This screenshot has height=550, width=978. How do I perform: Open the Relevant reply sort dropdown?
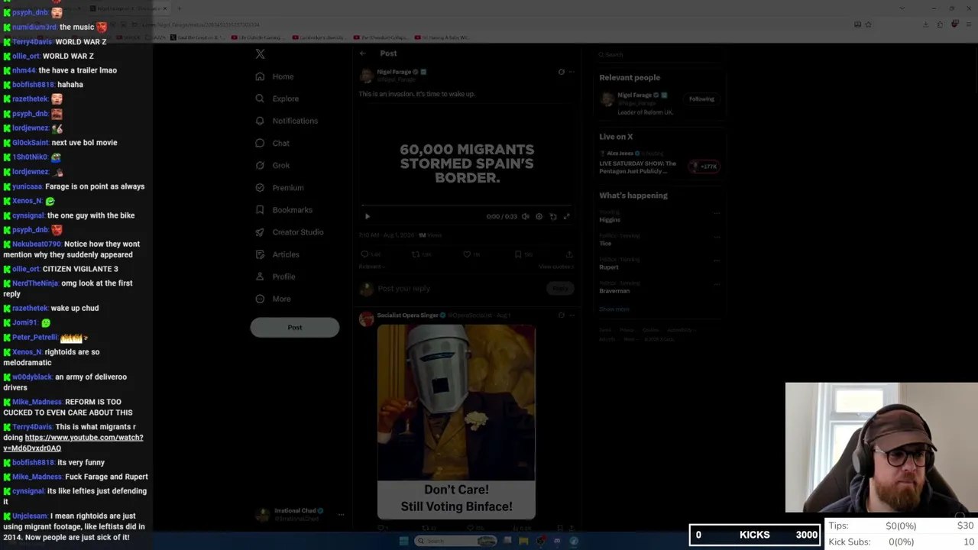[371, 267]
